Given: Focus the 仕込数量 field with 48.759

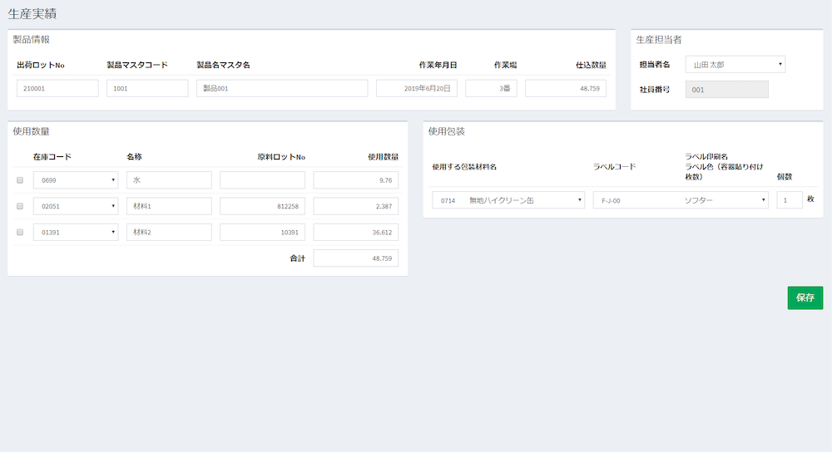Looking at the screenshot, I should 566,88.
